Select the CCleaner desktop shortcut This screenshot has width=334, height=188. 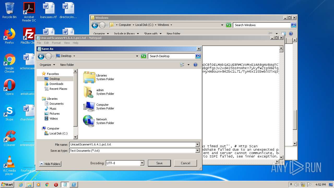(x=9, y=138)
